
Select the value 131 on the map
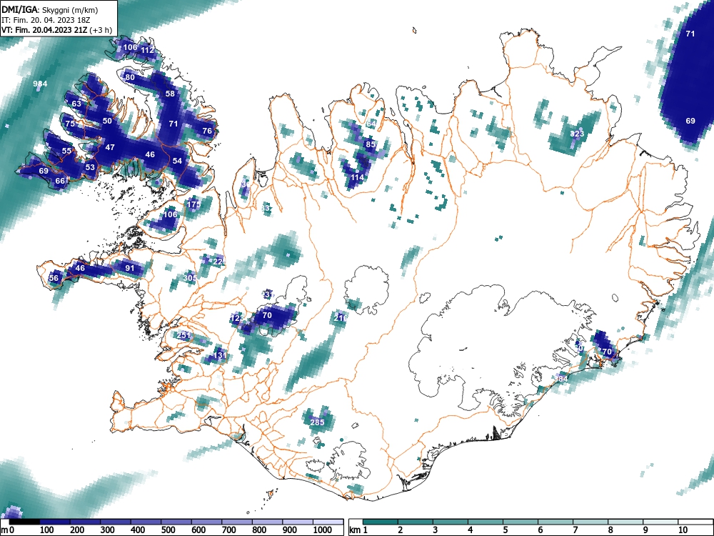[220, 355]
